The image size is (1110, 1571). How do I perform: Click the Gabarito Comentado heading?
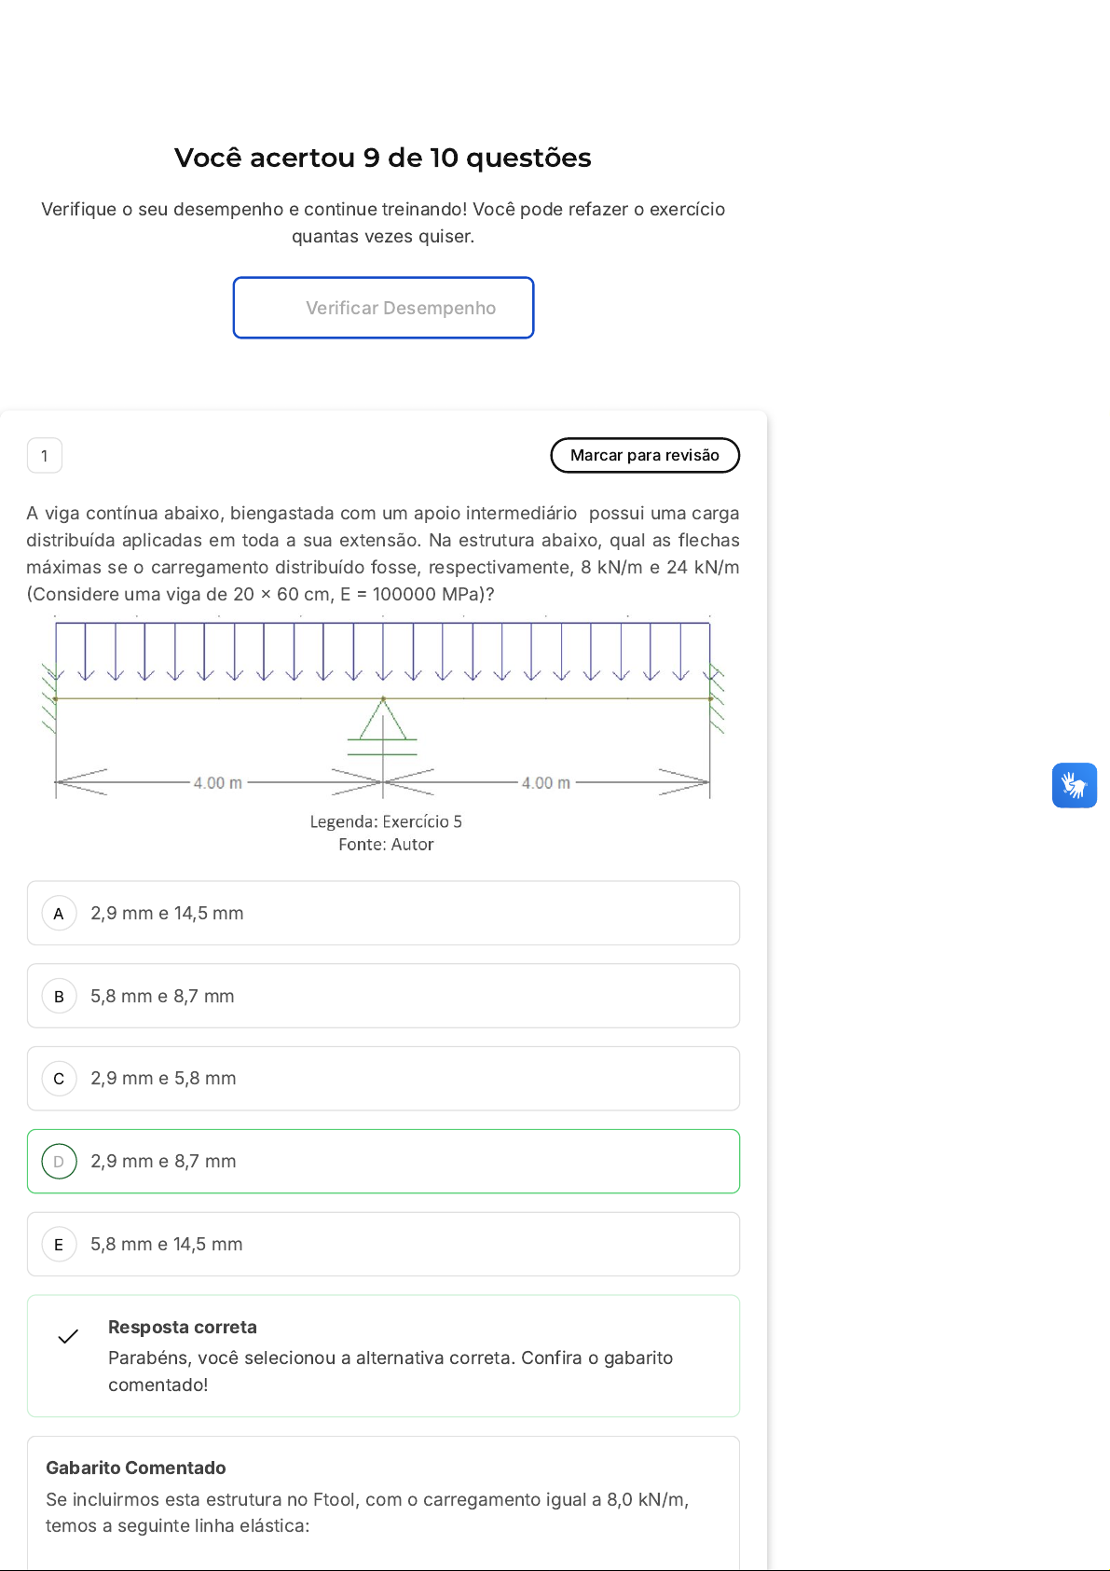pyautogui.click(x=136, y=1468)
